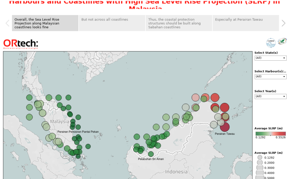291x179 pixels.
Task: Click the Indonesia country label on map
Action: 176,172
